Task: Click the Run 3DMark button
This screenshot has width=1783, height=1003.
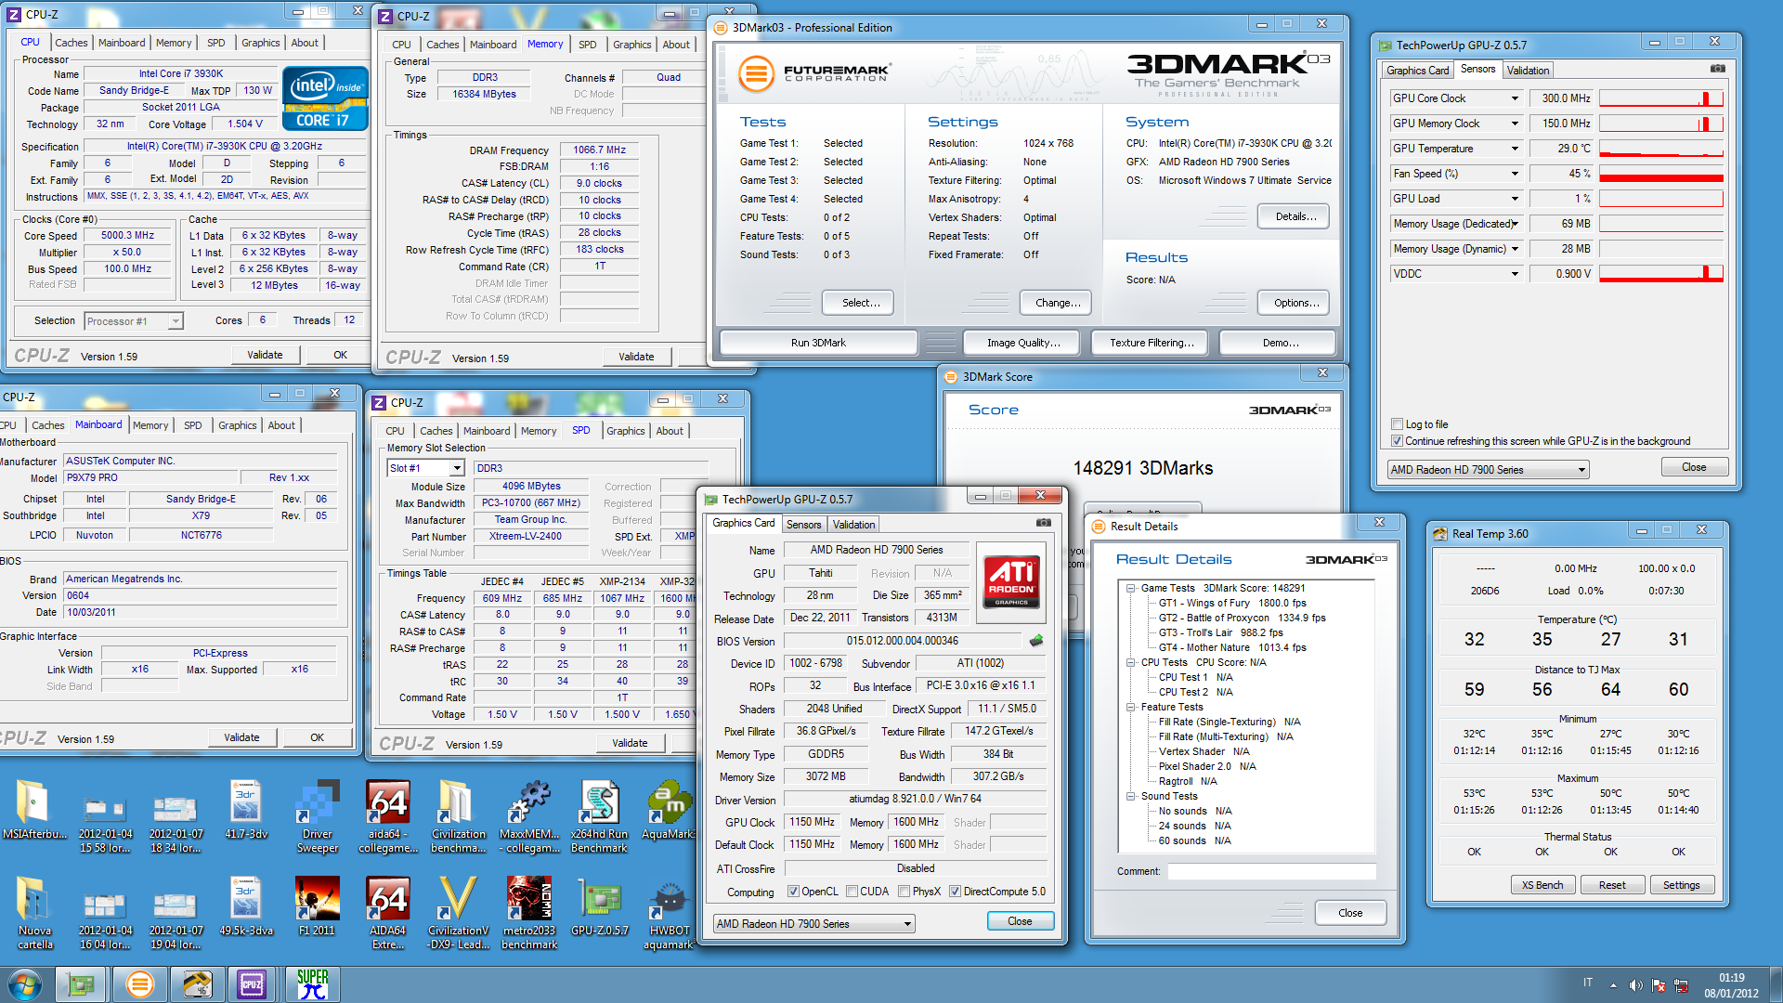Action: (x=818, y=343)
